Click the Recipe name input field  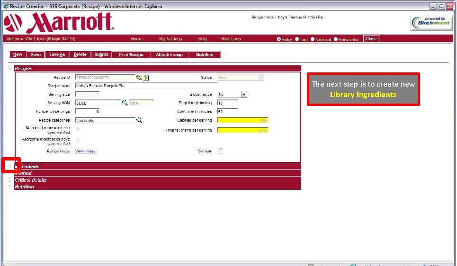146,86
